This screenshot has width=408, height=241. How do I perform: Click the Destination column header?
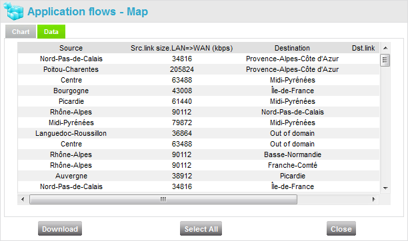[292, 48]
